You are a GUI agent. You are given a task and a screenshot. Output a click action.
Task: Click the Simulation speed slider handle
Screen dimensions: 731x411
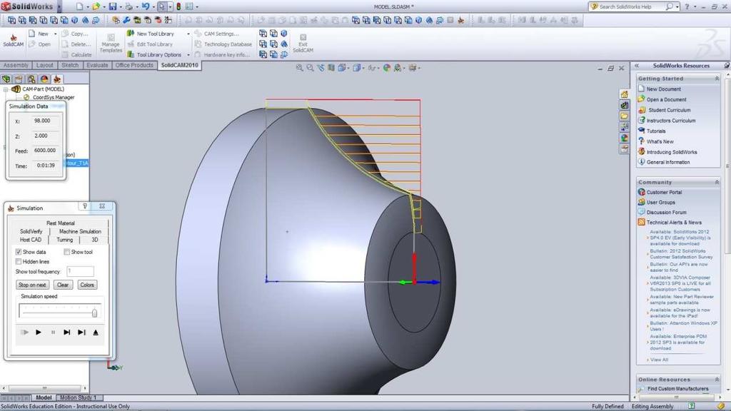click(x=95, y=313)
